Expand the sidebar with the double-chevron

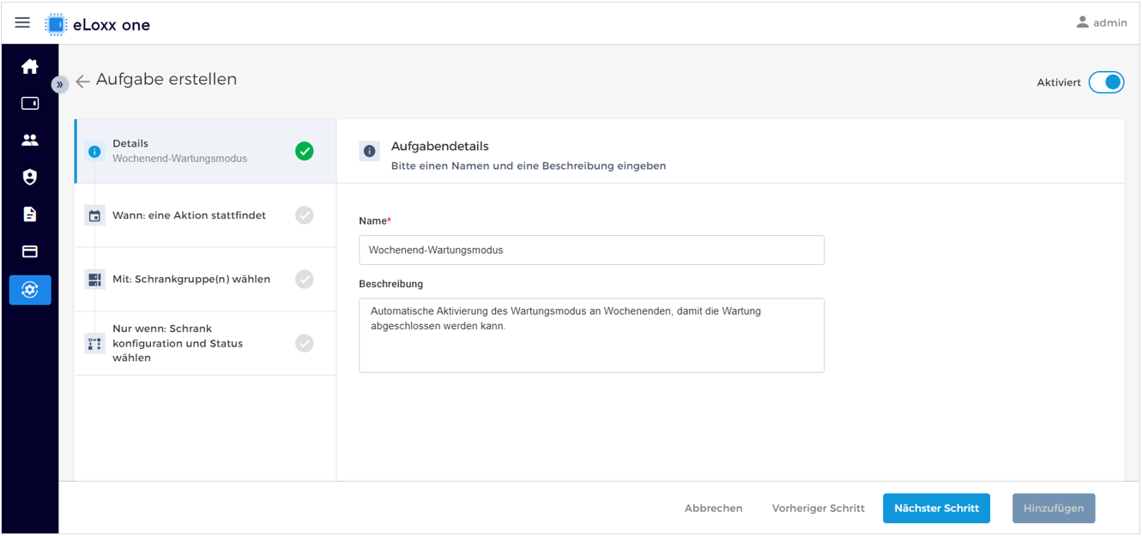coord(59,84)
